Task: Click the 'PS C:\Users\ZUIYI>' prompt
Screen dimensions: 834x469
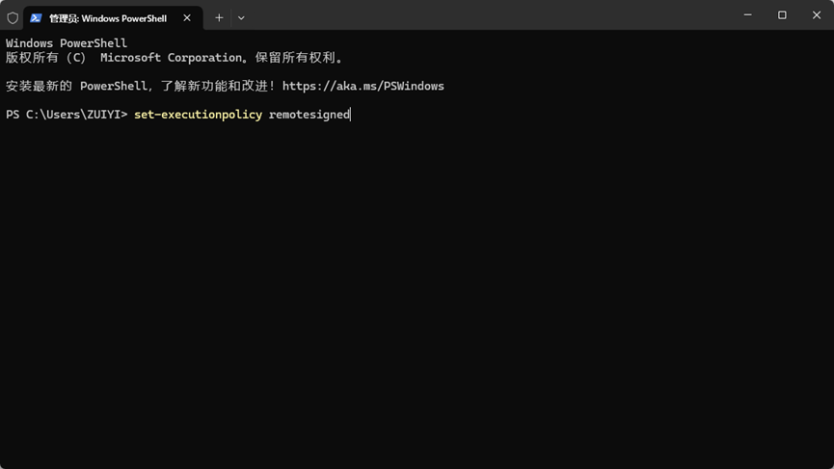Action: [x=67, y=115]
